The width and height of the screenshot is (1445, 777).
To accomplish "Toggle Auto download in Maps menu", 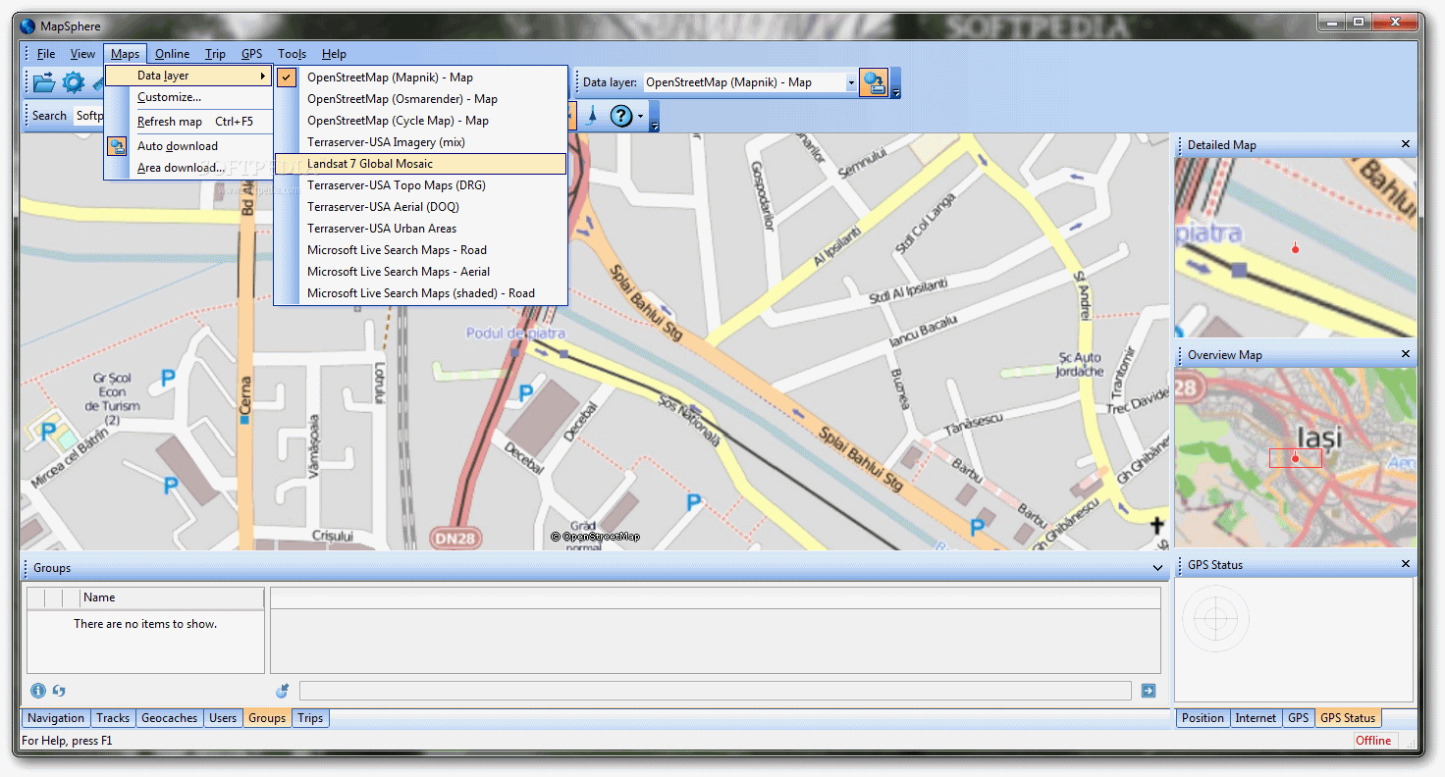I will click(188, 146).
